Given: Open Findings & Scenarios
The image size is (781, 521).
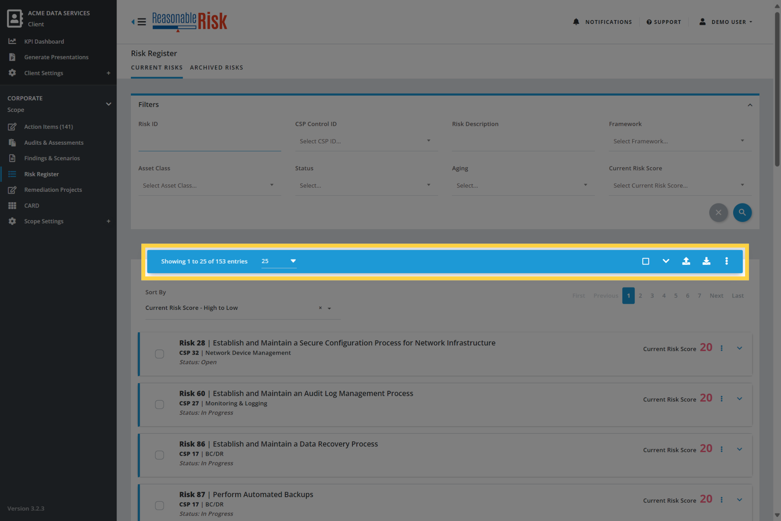Looking at the screenshot, I should coord(52,158).
